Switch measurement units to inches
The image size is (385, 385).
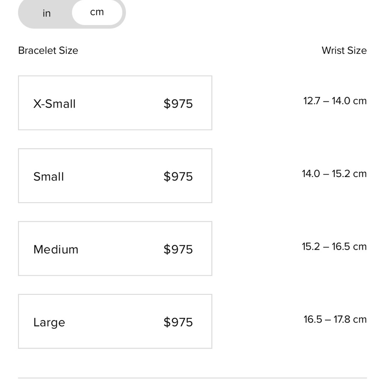(47, 13)
